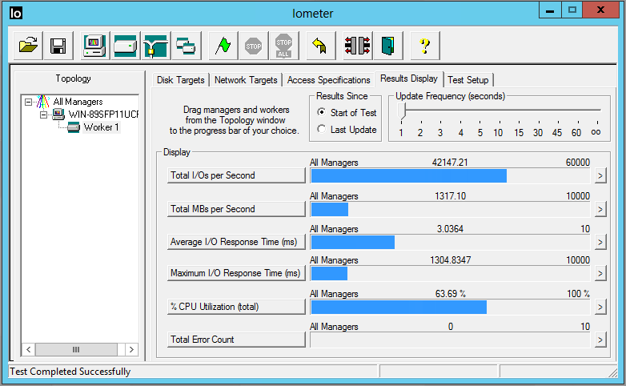Select All Managers tree node icon
The image size is (626, 386).
pos(42,102)
